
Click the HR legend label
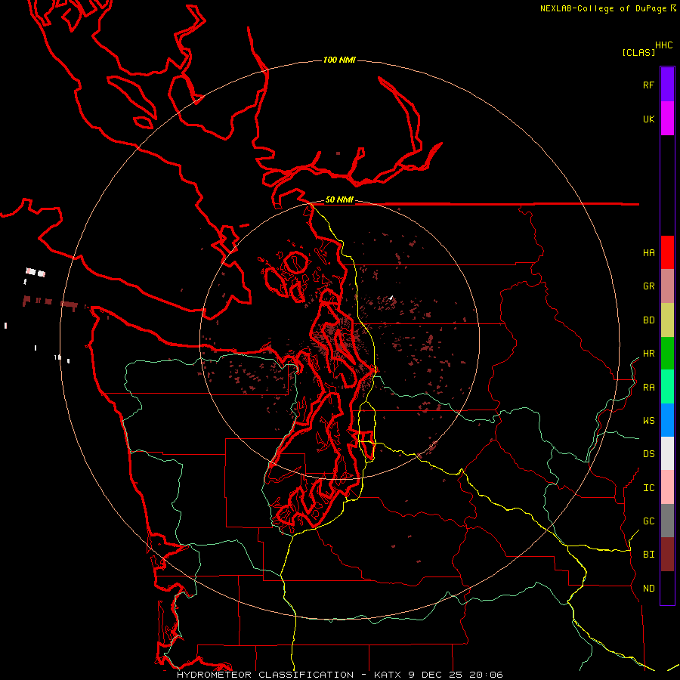[x=649, y=354]
